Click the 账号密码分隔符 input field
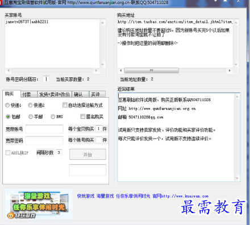Viewport: 250px width, 225px height. [46, 79]
